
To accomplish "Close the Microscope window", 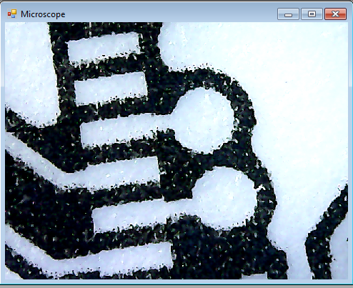I will [335, 14].
